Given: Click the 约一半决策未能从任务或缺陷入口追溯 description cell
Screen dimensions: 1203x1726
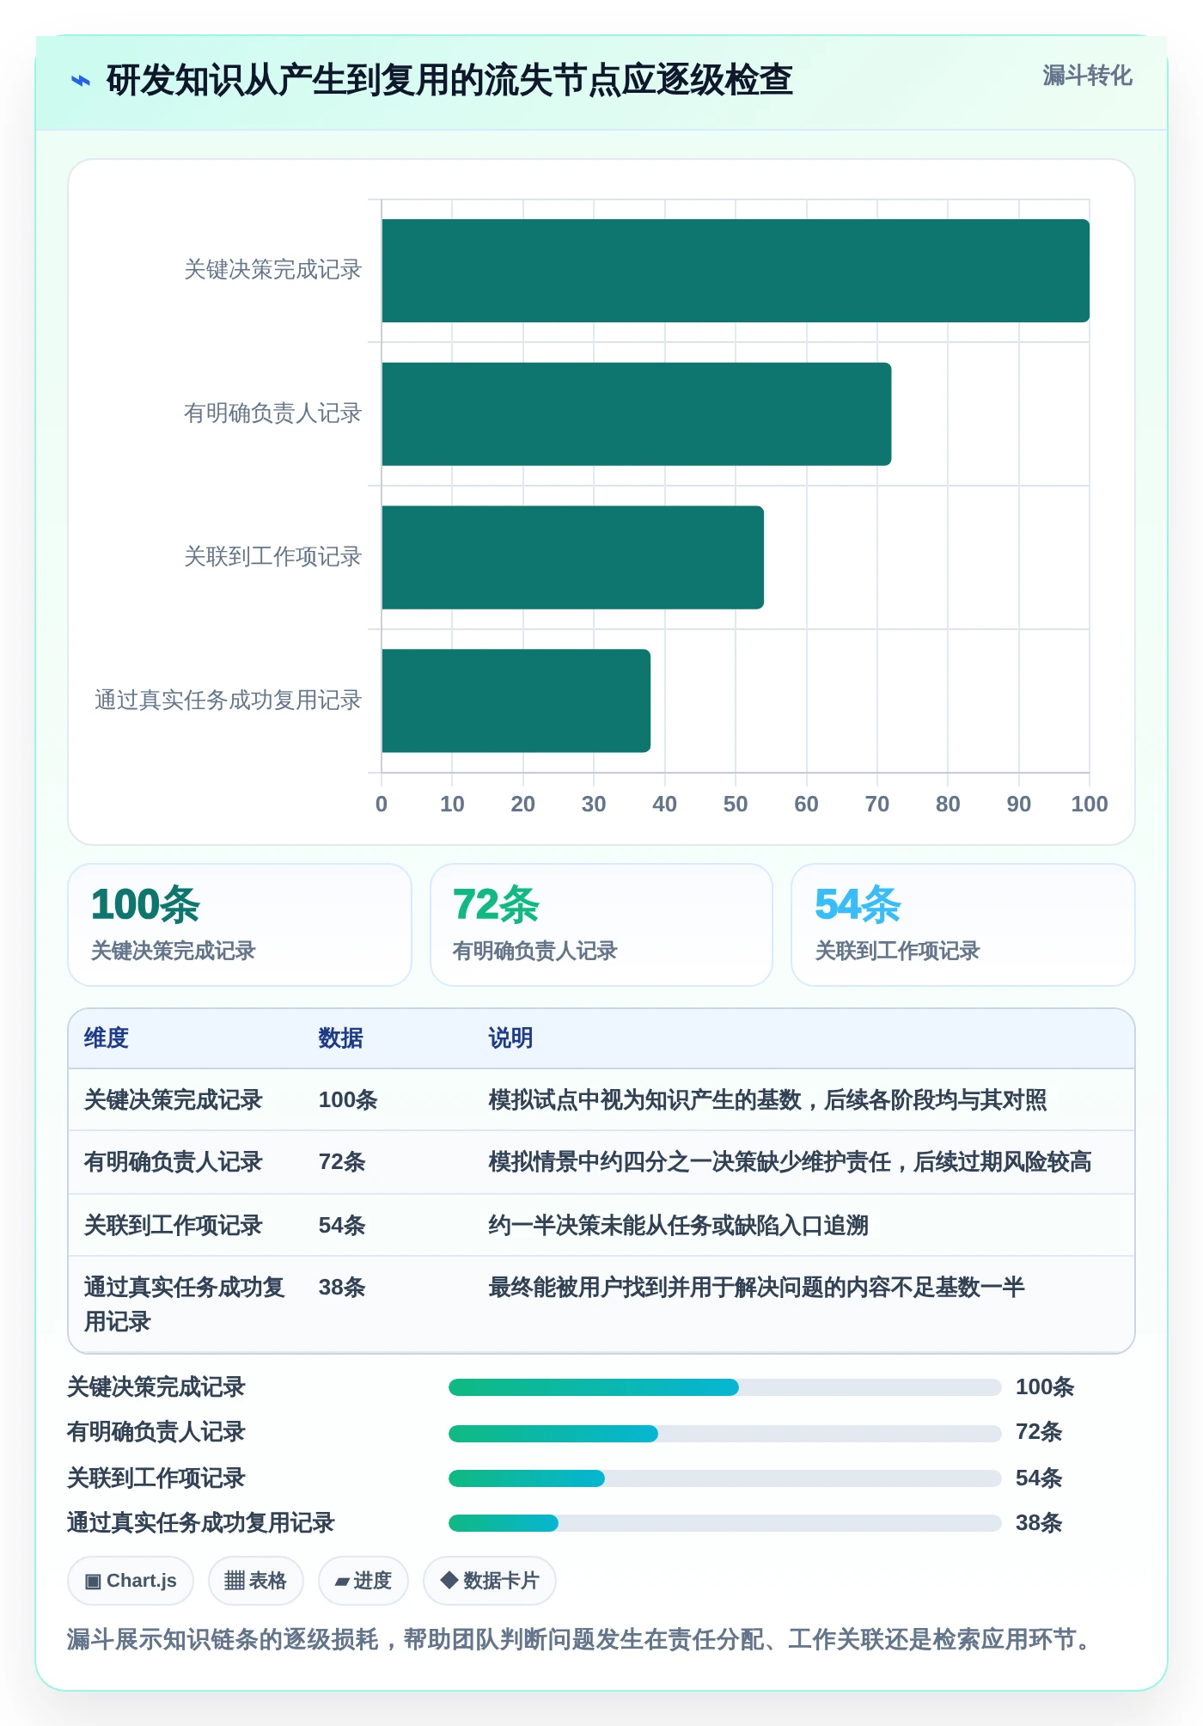Looking at the screenshot, I should (x=679, y=1225).
